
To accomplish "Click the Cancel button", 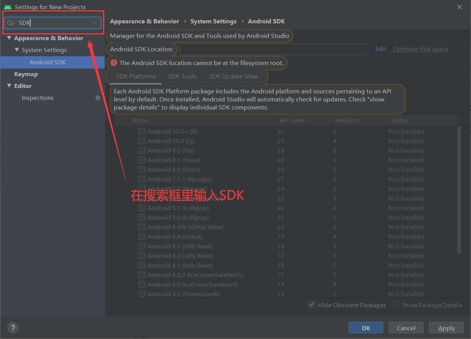I will click(406, 328).
